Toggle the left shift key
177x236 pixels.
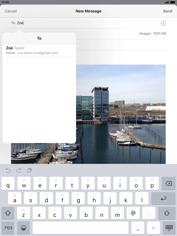point(8,213)
